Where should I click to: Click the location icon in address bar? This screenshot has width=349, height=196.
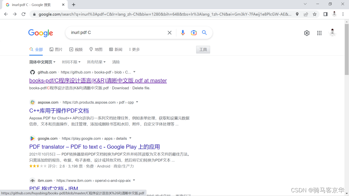[297, 14]
